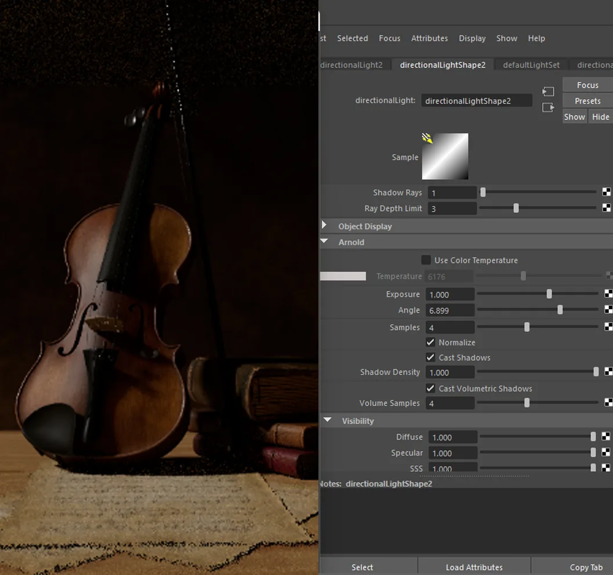Click the map checker icon for Shadow Rays
Screen dimensions: 613x575
point(607,192)
